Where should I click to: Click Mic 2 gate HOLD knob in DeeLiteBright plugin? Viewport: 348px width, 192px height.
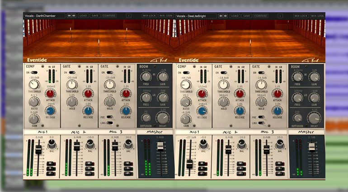point(224,102)
